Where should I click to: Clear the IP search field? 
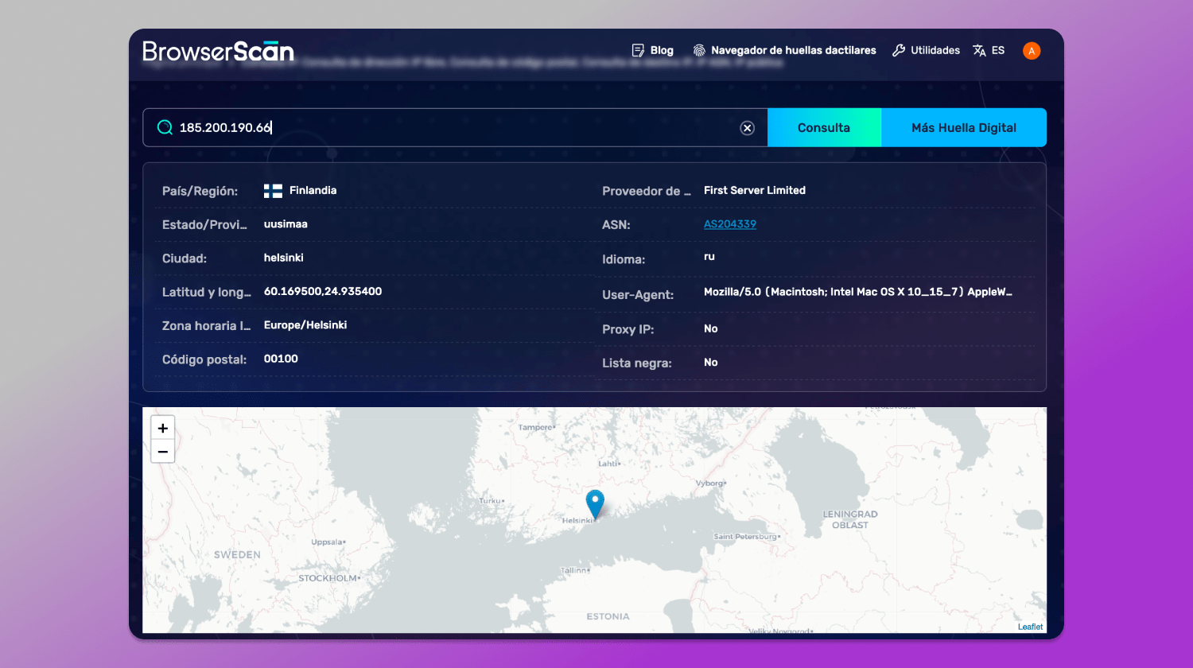[x=747, y=128]
